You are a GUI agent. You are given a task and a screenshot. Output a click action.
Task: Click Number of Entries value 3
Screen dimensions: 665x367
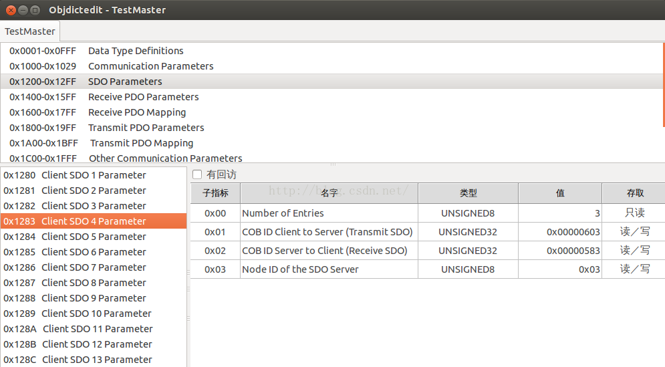(560, 213)
